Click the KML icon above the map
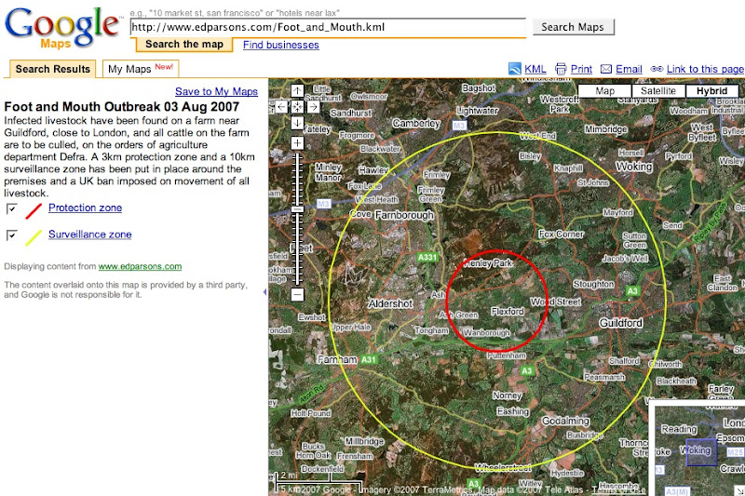 coord(515,69)
